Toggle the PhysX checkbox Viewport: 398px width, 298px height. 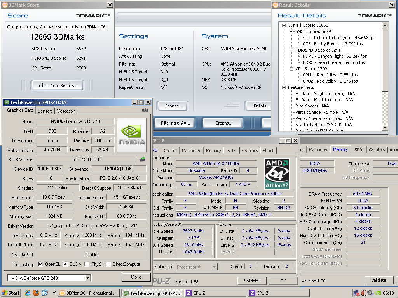87,264
